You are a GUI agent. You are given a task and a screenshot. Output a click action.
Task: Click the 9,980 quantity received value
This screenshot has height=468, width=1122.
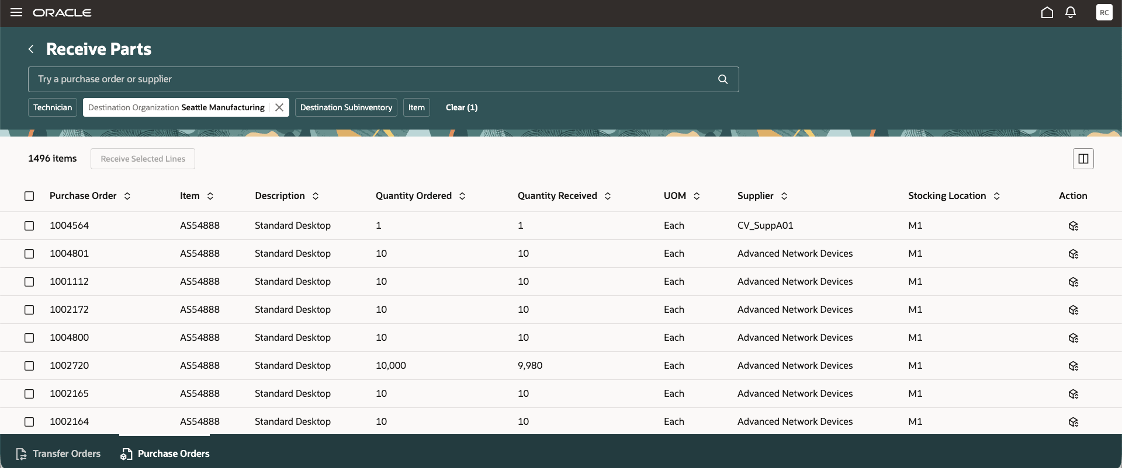coord(530,366)
